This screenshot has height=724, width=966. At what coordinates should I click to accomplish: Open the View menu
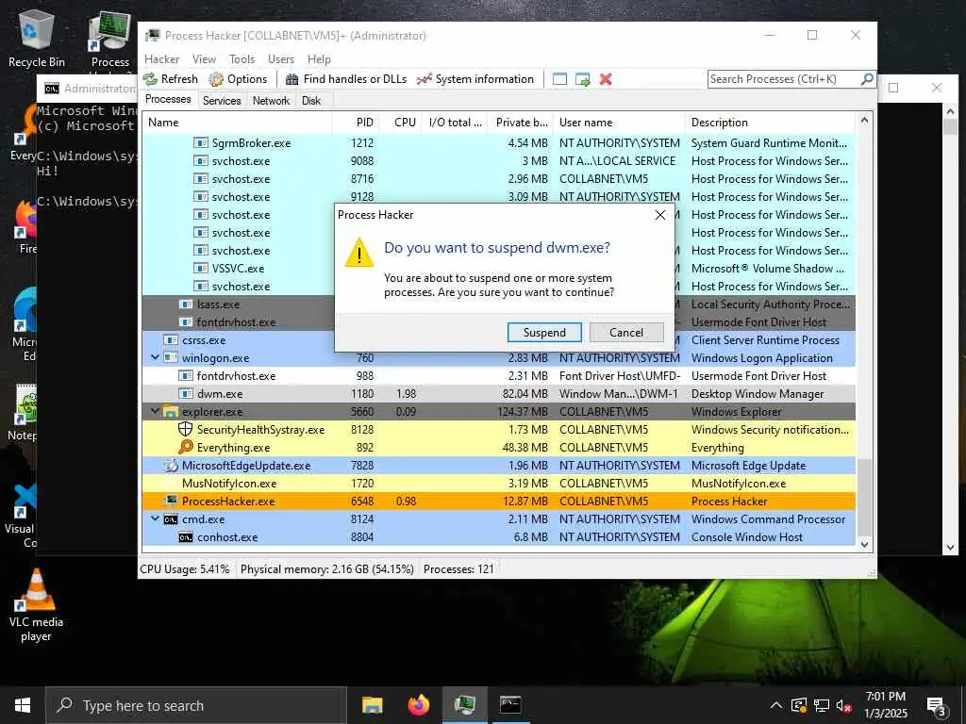(204, 59)
